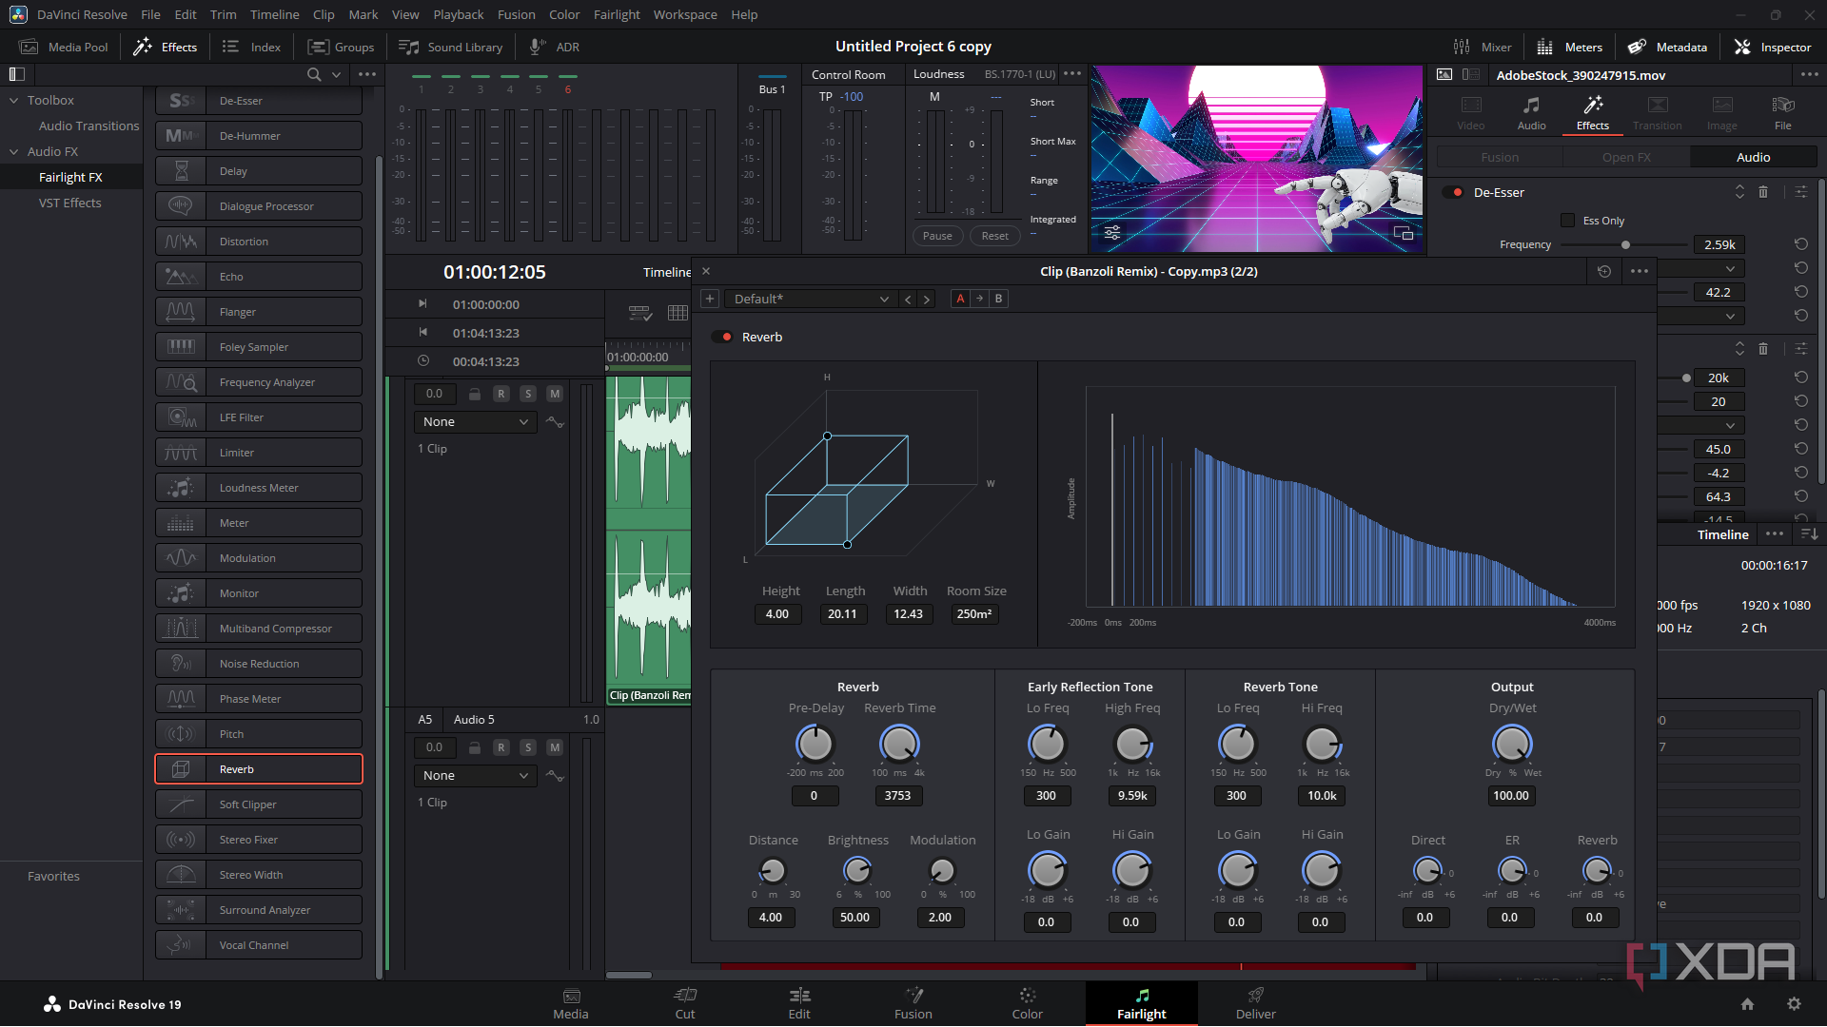
Task: Select VST Effects in the library
Action: [x=70, y=203]
